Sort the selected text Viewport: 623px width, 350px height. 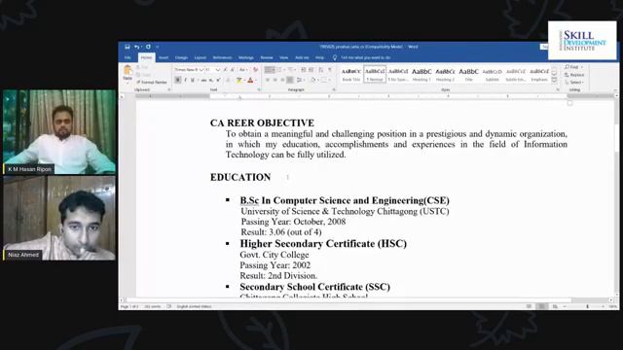(321, 70)
